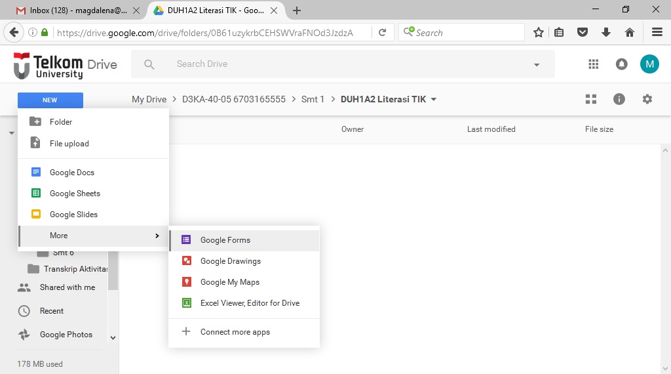Show folder details info icon

pos(619,99)
